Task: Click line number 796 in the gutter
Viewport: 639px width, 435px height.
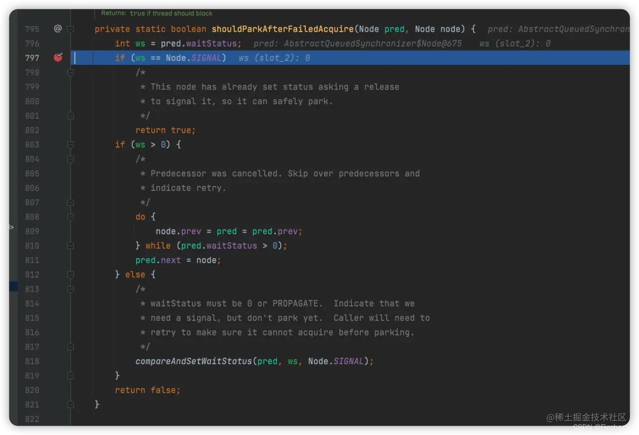Action: click(x=32, y=43)
